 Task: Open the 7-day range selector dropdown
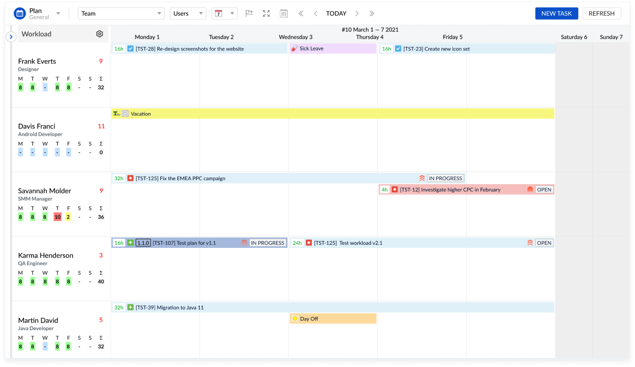tap(224, 13)
